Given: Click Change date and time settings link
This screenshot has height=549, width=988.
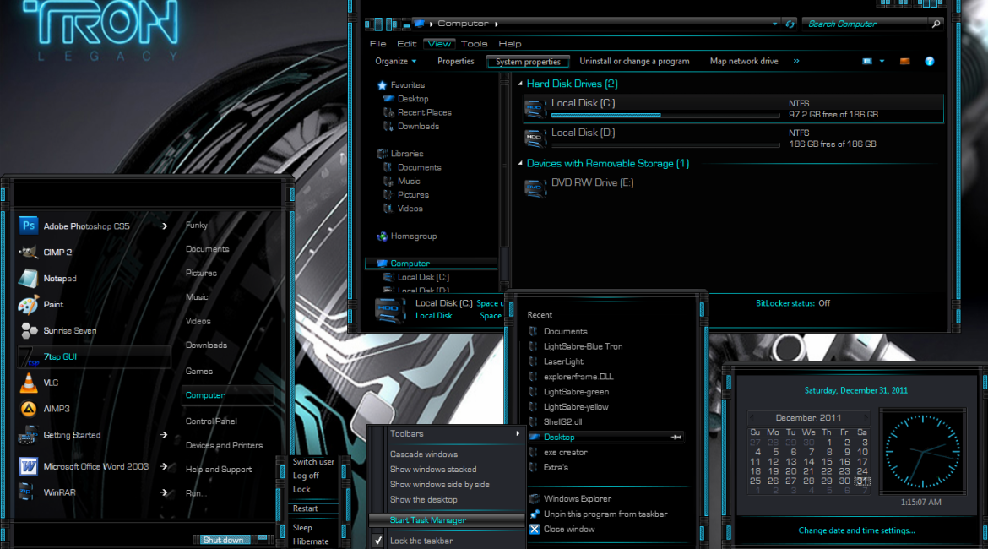Looking at the screenshot, I should click(856, 530).
